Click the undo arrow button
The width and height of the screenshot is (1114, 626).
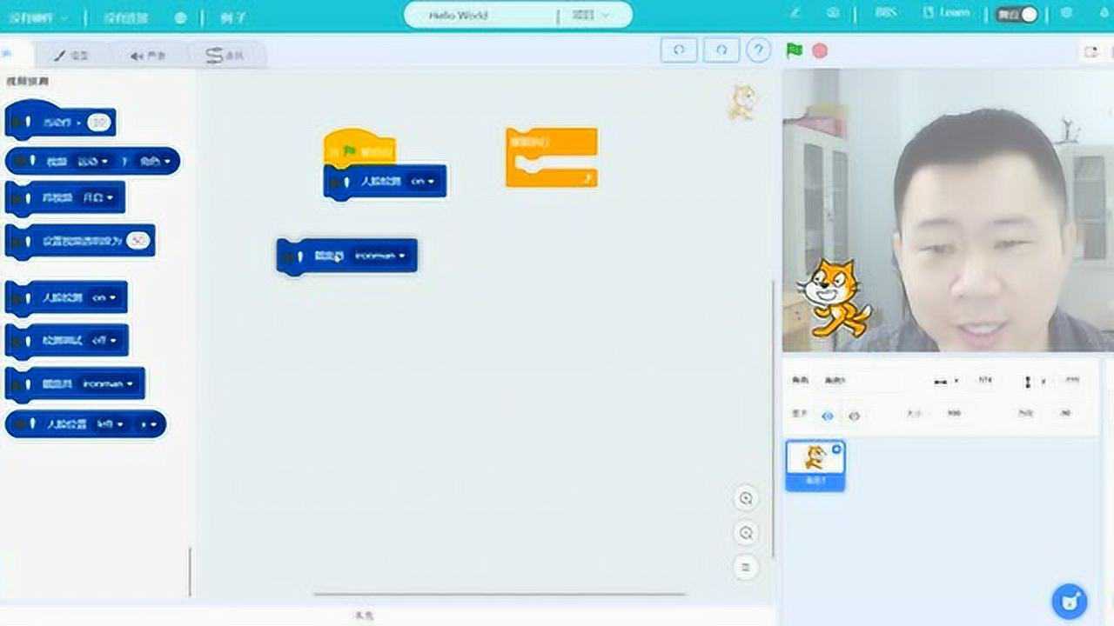[x=679, y=50]
